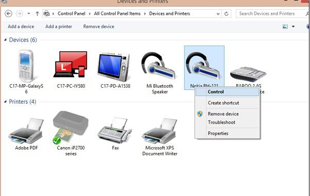
Task: Click the Search Devices and Printers field
Action: pyautogui.click(x=272, y=13)
